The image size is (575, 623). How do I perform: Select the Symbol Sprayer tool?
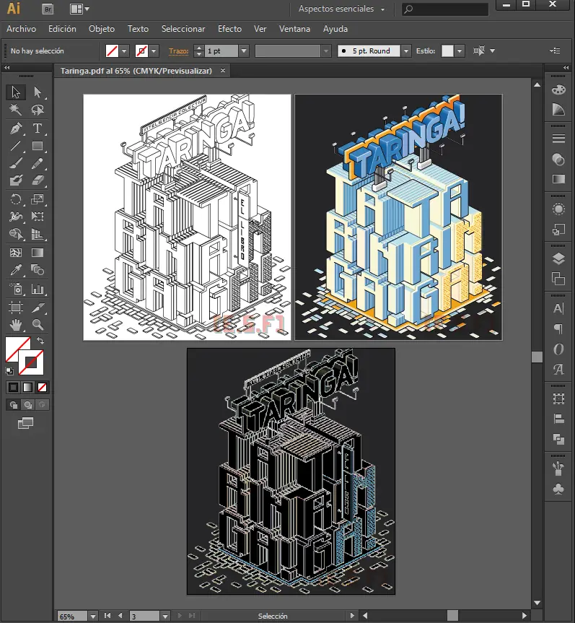coord(16,289)
